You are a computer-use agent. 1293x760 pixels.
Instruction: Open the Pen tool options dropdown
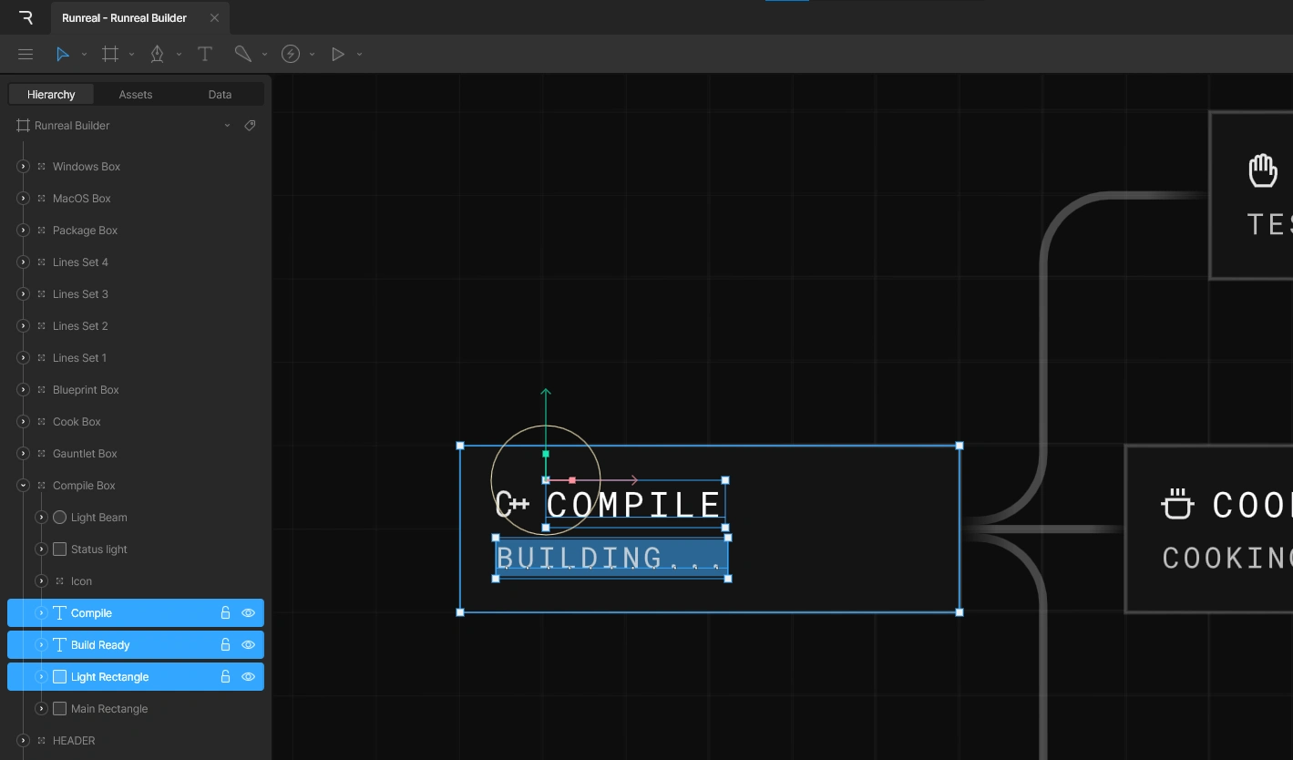(x=179, y=55)
